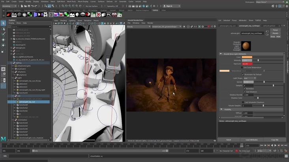Open the Render menu in Arnold RenderView
289x162 pixels.
[150, 23]
